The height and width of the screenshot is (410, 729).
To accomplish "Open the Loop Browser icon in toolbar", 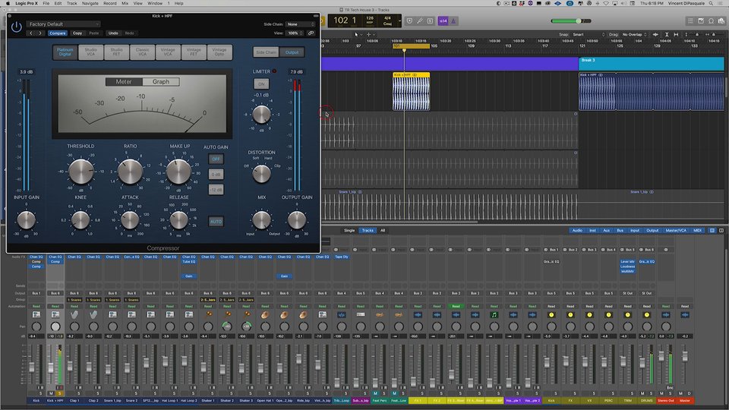I will click(x=711, y=21).
